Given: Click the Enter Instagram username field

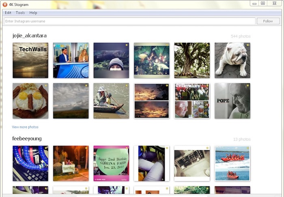Looking at the screenshot, I should click(130, 21).
